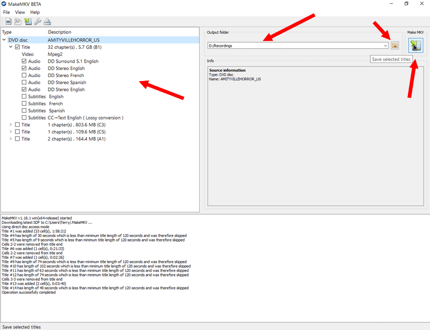Select '2 chapter(s) , 164.4 MB (A1)' text
This screenshot has height=330, width=430.
point(76,139)
